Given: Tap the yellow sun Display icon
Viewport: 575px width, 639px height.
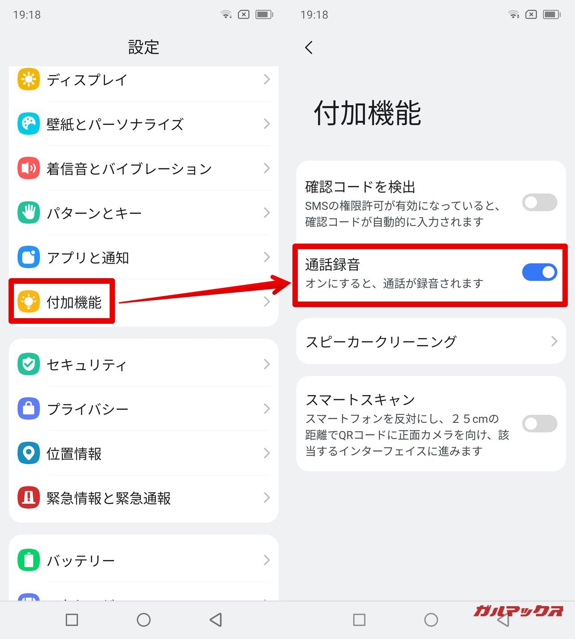Looking at the screenshot, I should [29, 79].
